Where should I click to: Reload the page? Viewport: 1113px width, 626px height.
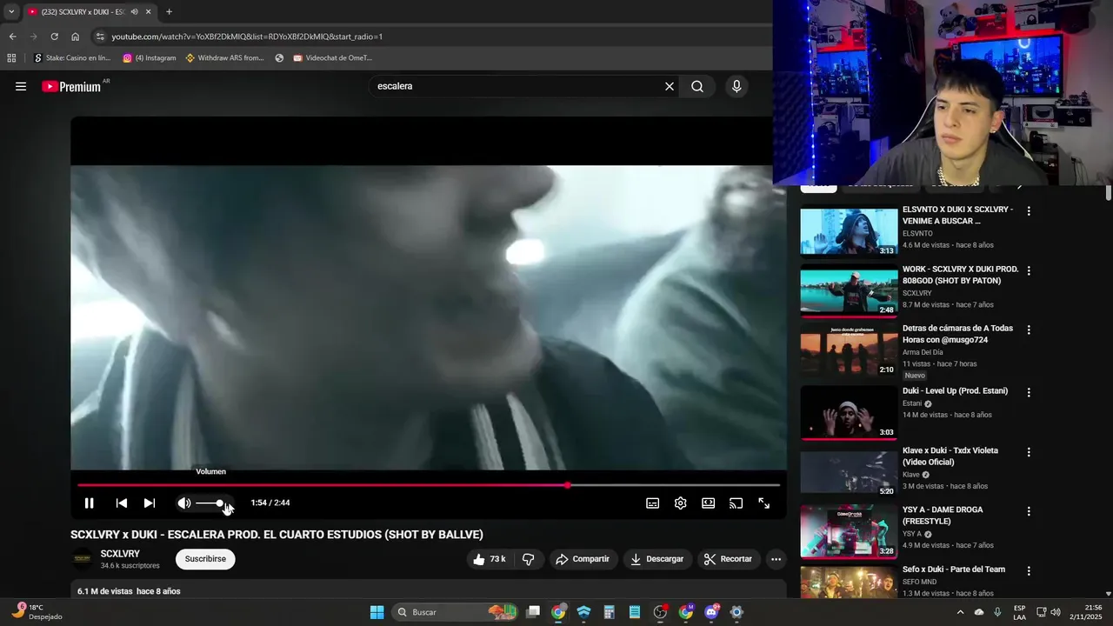tap(54, 37)
